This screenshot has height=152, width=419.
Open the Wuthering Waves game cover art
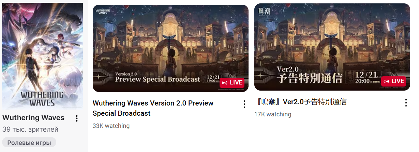[42, 56]
